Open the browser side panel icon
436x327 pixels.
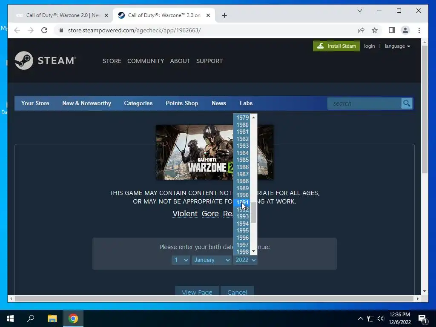pos(392,30)
